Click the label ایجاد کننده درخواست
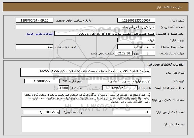194x138 pixels. 170,34
